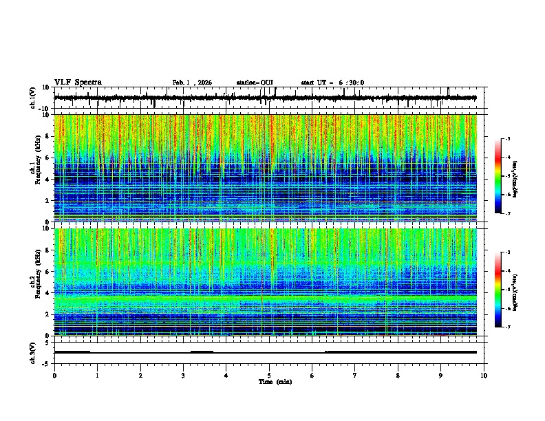Click the ch.1 color scale "log(PSD)" label

tap(516, 180)
